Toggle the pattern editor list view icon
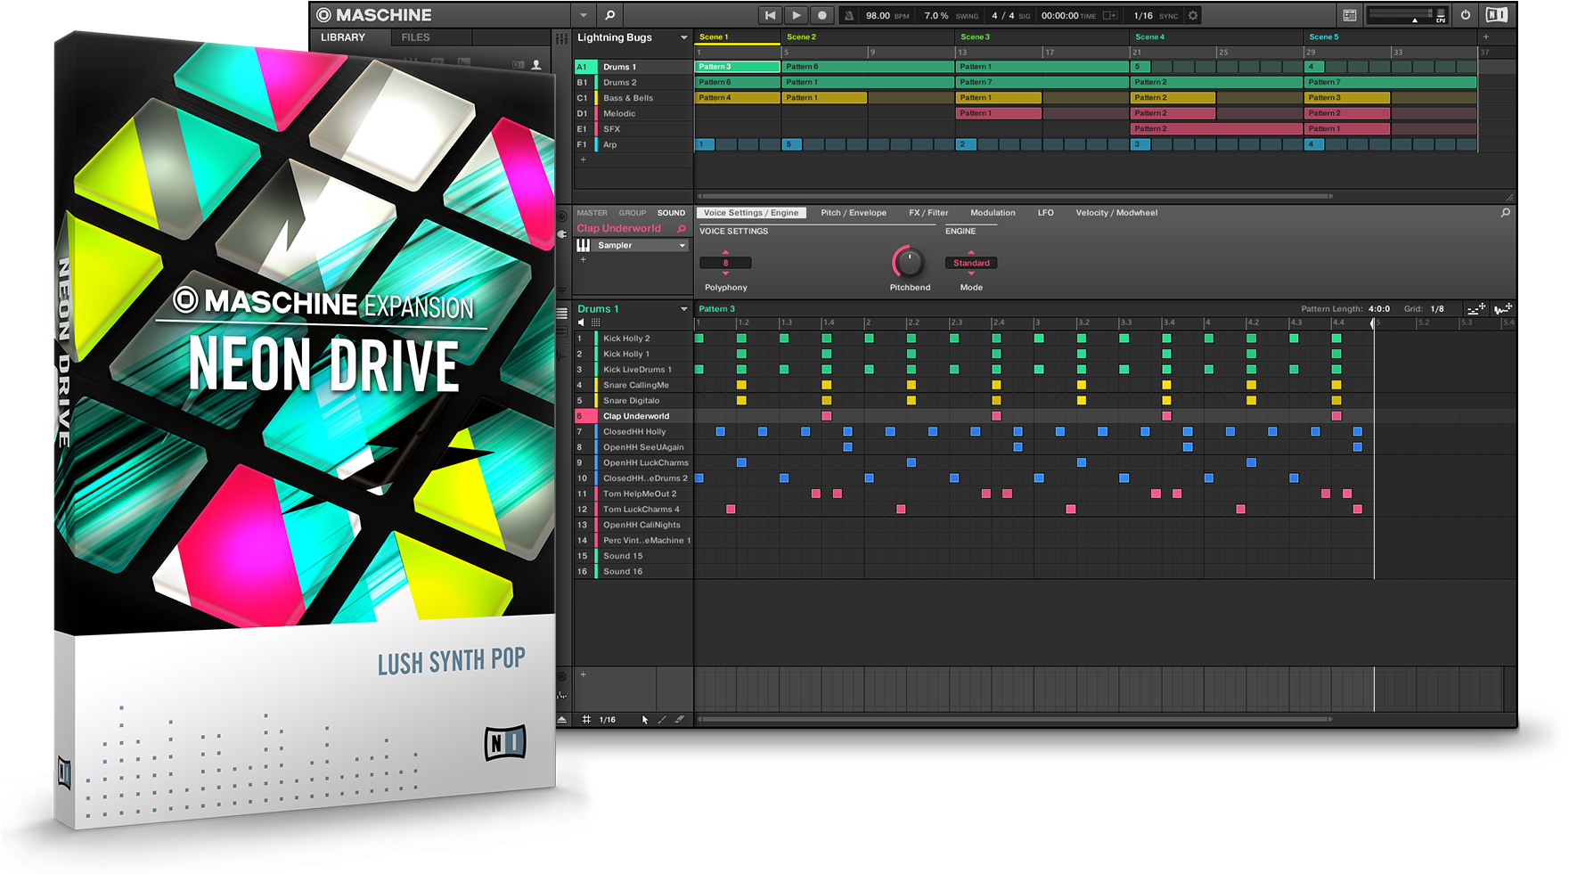1569x874 pixels. point(562,313)
